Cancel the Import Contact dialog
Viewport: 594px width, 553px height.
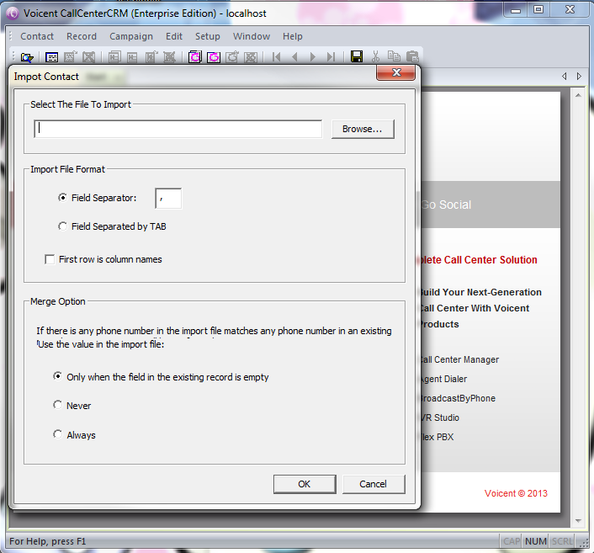(x=373, y=484)
